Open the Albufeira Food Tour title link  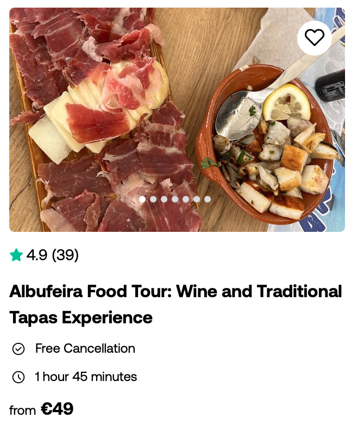pyautogui.click(x=175, y=304)
